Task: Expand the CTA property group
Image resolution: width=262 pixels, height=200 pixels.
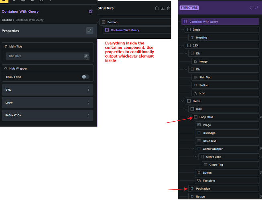Action: tap(47, 90)
